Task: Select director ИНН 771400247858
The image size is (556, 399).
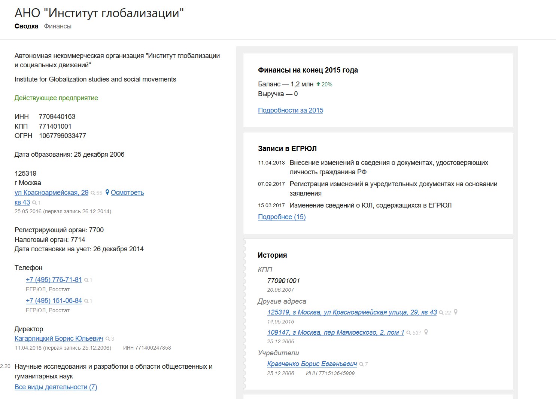Action: [x=147, y=348]
